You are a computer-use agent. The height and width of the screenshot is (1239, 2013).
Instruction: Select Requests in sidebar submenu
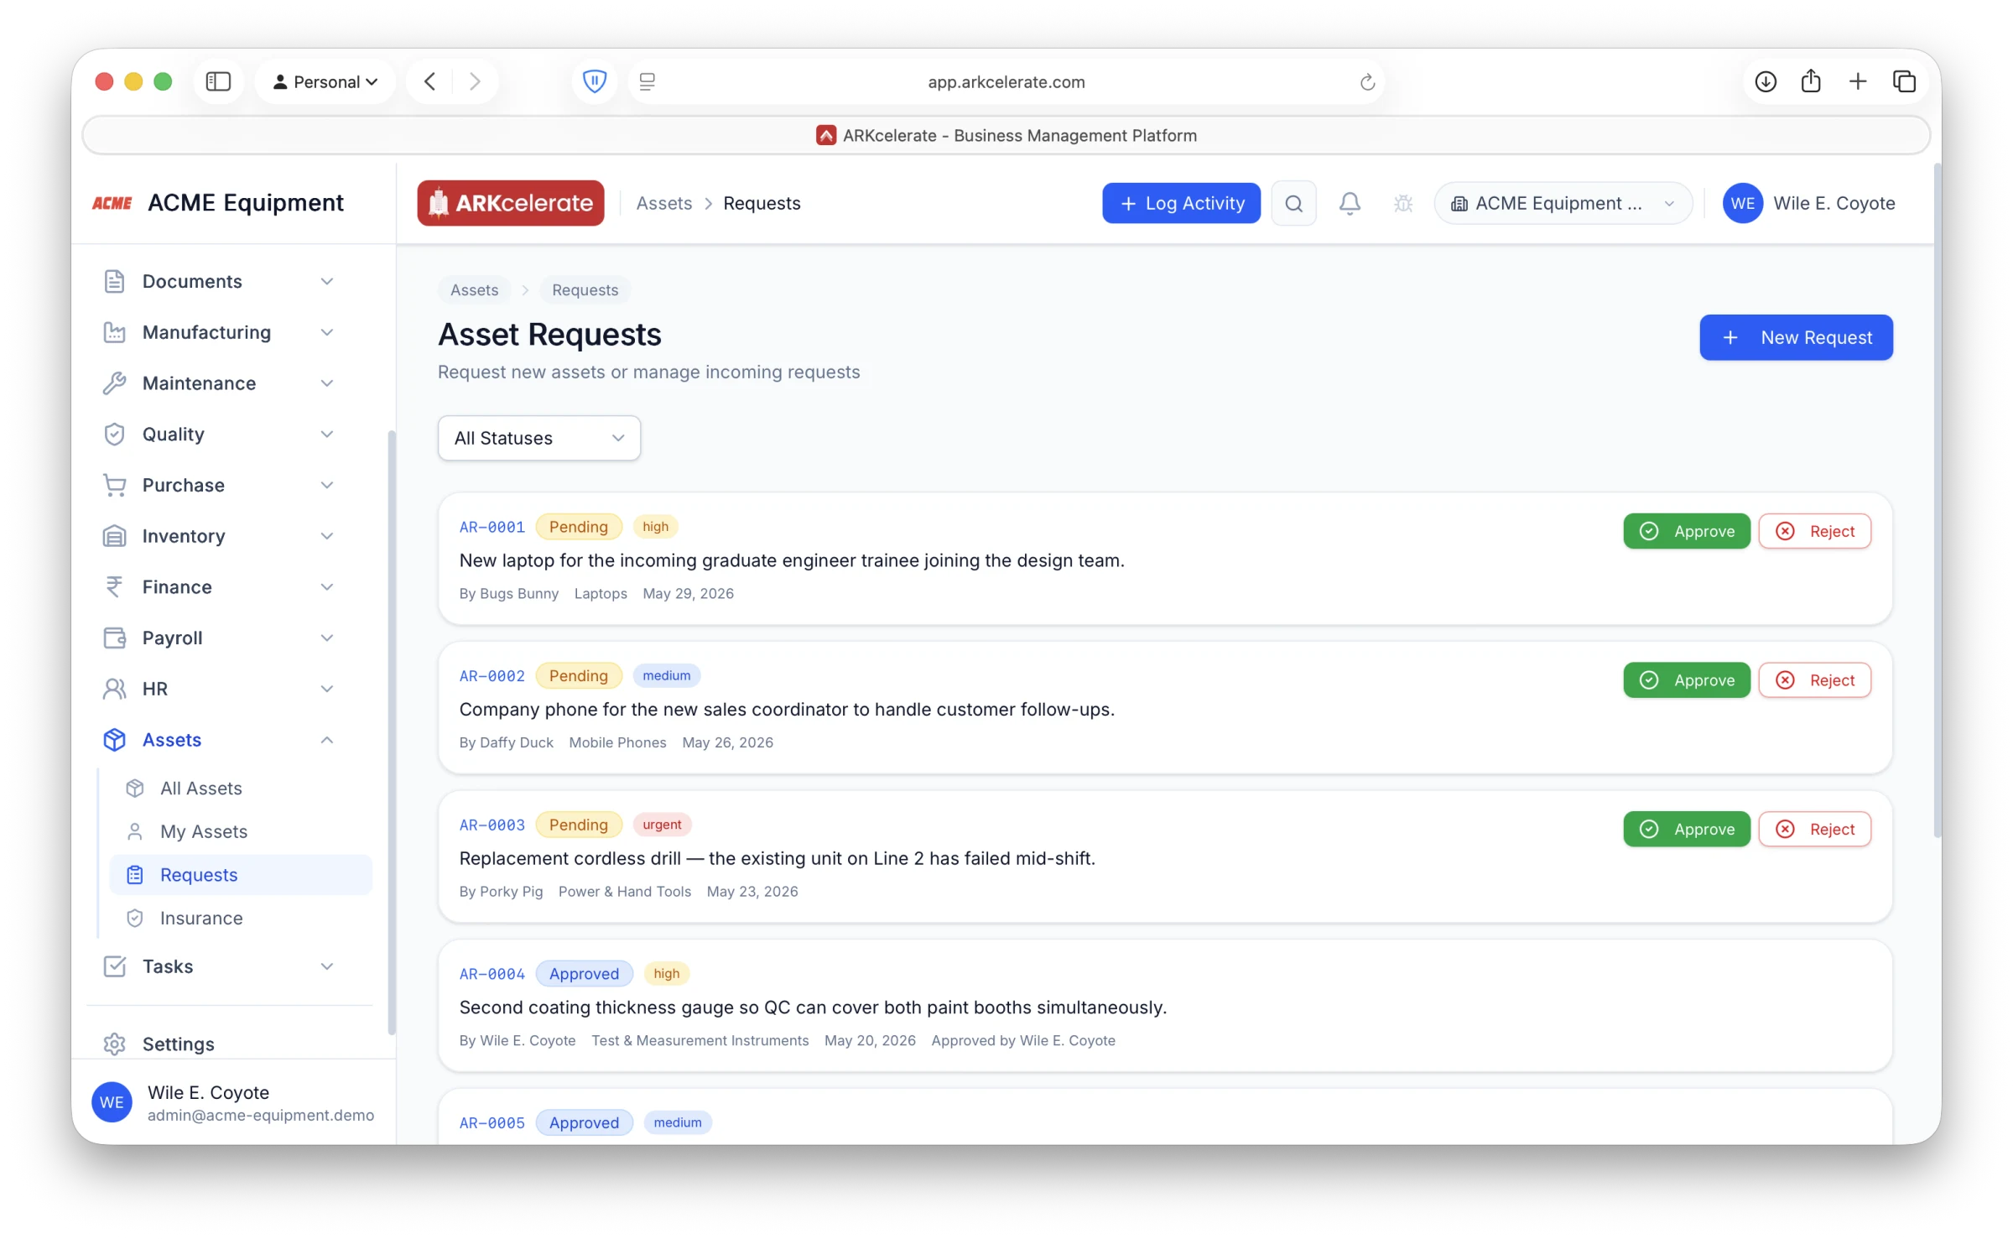(241, 875)
